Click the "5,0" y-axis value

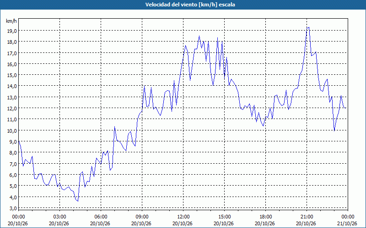13,186
